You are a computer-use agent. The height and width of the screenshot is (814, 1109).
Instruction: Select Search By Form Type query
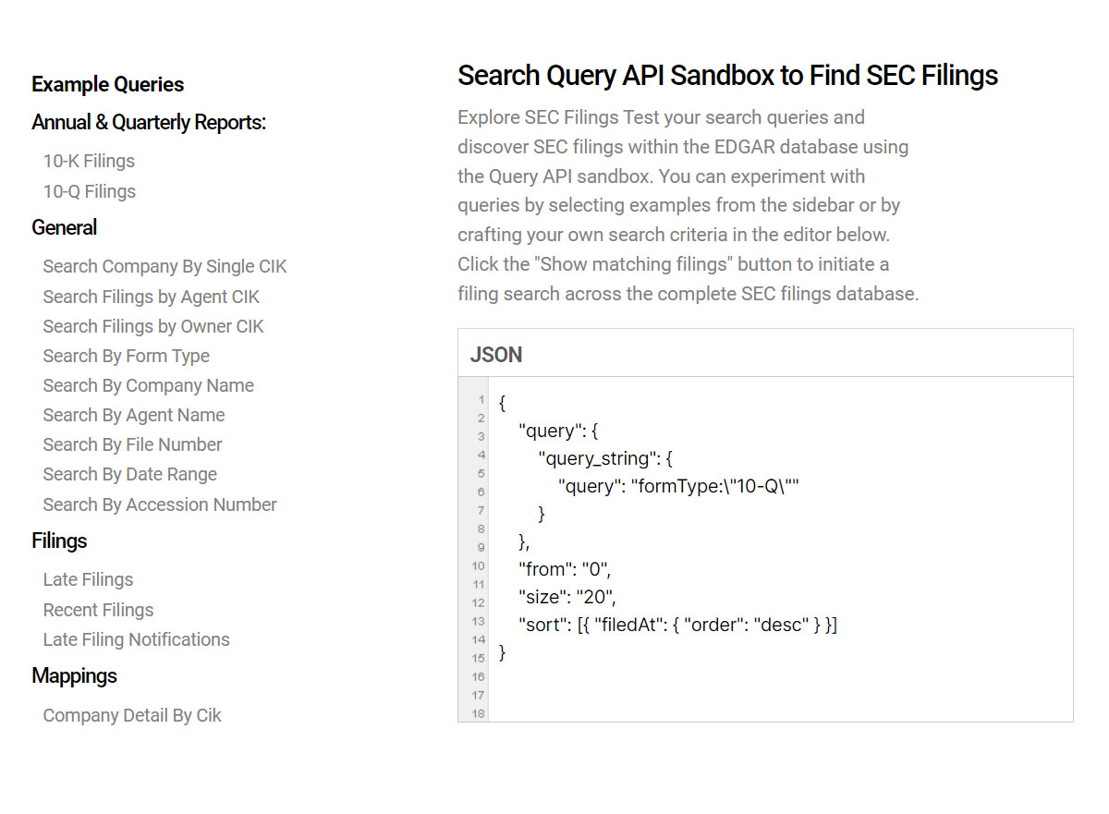[126, 356]
